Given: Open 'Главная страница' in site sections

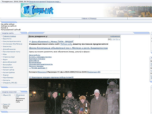Looking at the screenshot, I should (x=9, y=36).
